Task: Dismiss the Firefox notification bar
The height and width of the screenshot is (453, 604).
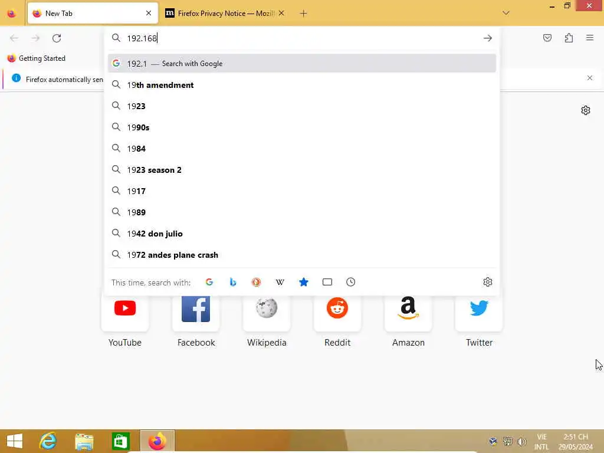Action: coord(589,78)
